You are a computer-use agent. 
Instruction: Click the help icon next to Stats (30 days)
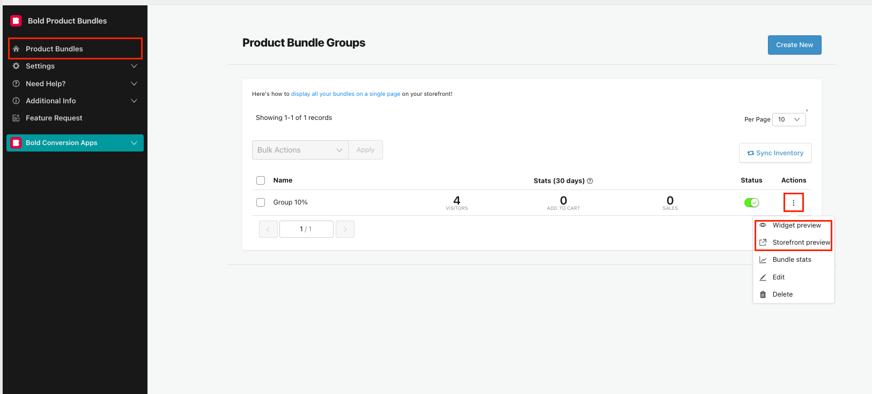click(590, 181)
